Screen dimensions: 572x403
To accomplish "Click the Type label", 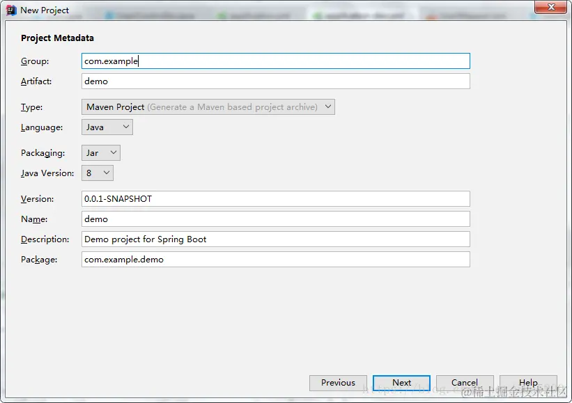I will coord(32,107).
